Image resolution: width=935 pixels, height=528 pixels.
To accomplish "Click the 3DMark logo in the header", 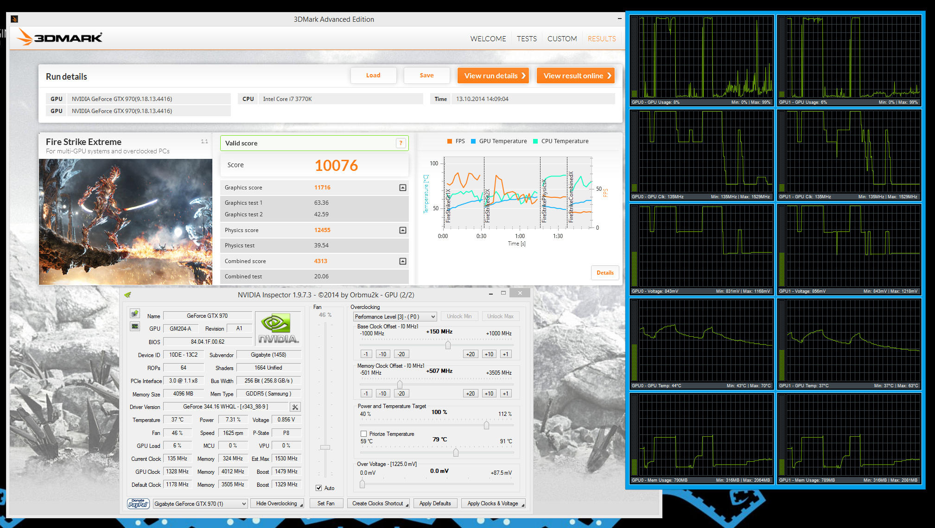I will [x=59, y=38].
